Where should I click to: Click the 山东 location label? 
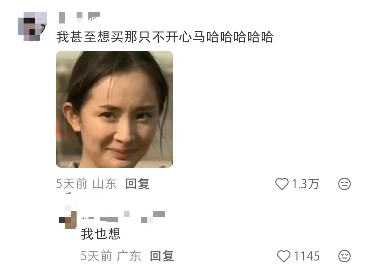(x=105, y=184)
